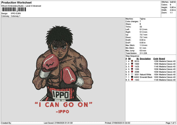Click the "Up:" measurement label
This screenshot has height=125, width=177.
pos(127,35)
